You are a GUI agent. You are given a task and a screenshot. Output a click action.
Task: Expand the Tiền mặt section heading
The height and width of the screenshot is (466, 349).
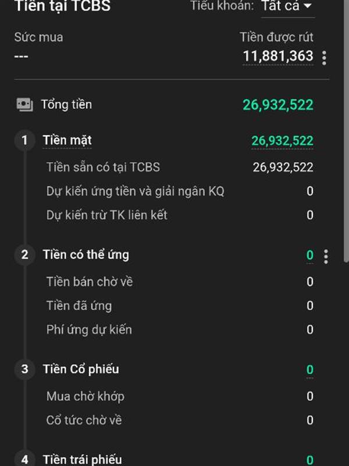[67, 140]
